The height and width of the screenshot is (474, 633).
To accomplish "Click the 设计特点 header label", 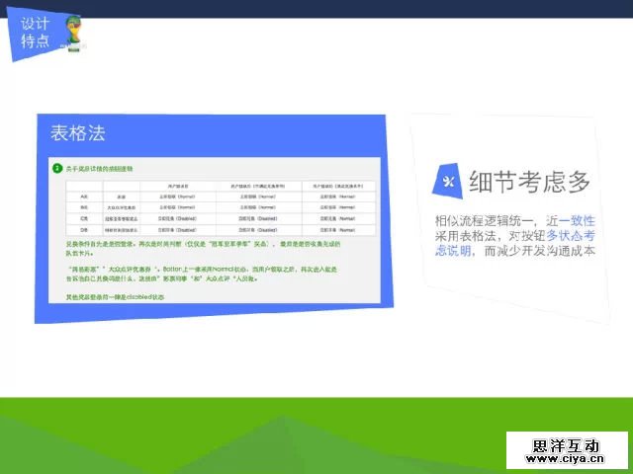I will click(x=36, y=33).
